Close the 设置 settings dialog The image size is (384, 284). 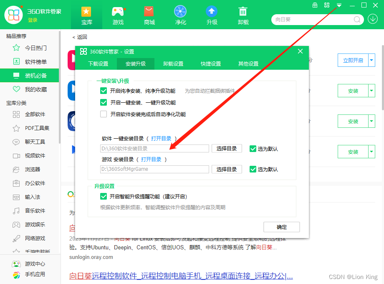pyautogui.click(x=300, y=51)
